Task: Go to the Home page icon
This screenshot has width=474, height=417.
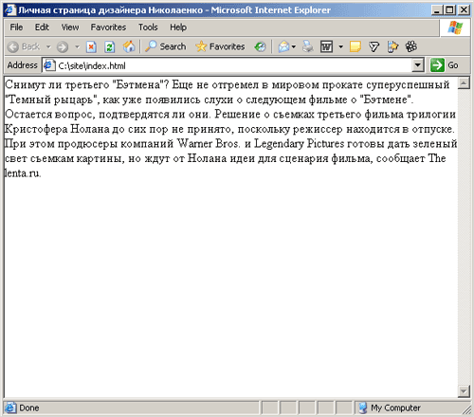Action: point(129,46)
